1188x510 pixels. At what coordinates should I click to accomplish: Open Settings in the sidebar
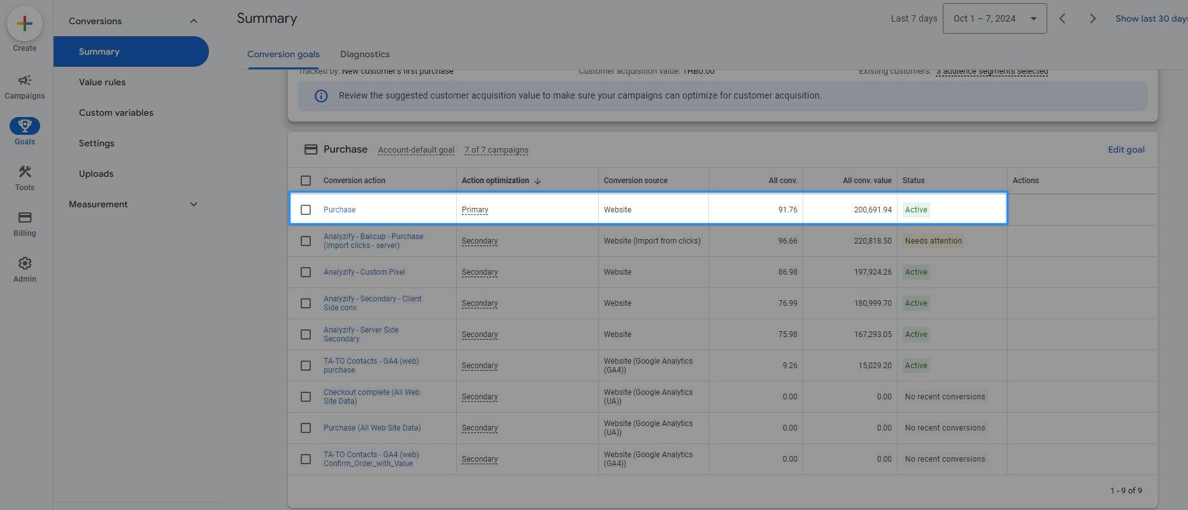pyautogui.click(x=97, y=143)
